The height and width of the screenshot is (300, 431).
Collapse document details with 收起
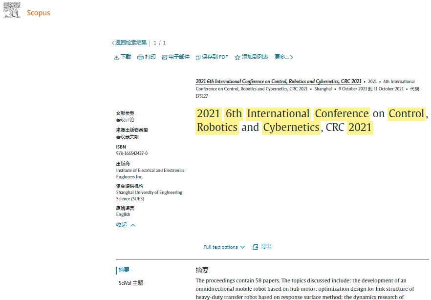[x=122, y=225]
